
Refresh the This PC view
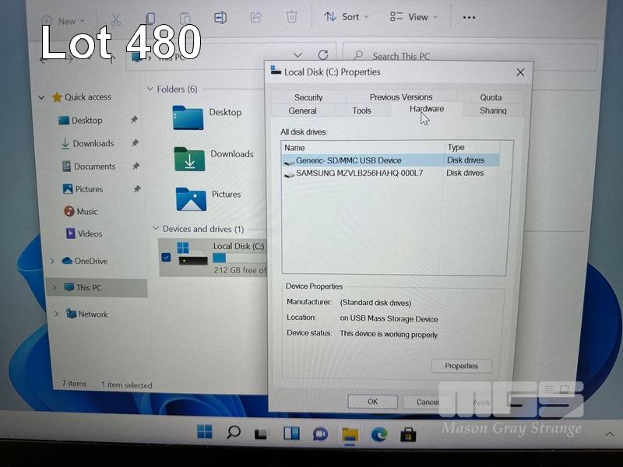pyautogui.click(x=323, y=55)
